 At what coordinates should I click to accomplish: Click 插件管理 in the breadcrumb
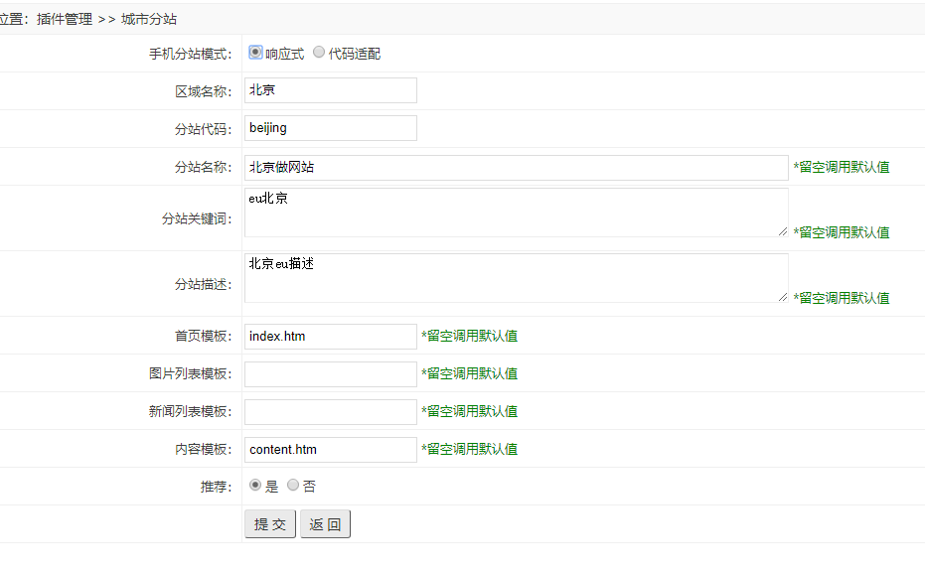(x=65, y=20)
